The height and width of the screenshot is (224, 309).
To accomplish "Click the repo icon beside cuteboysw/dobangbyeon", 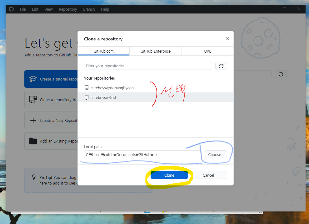I will (86, 88).
